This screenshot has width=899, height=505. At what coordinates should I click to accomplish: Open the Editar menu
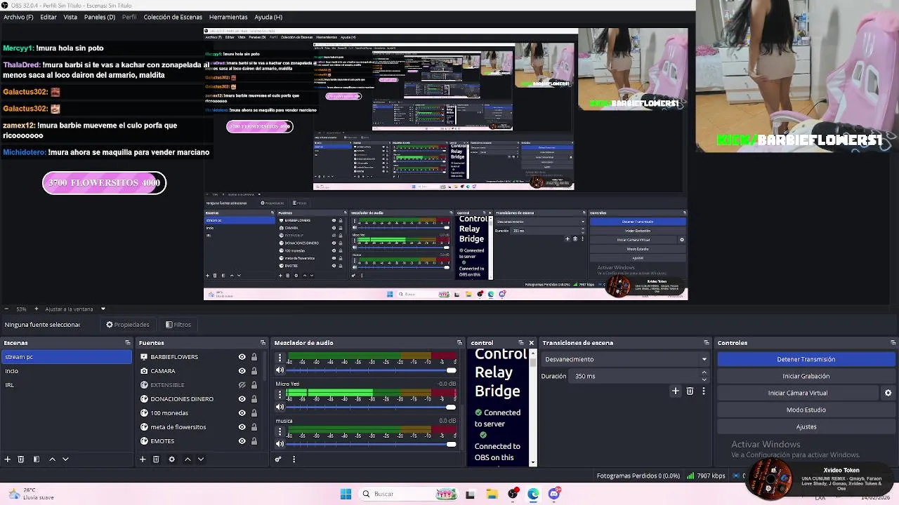point(48,17)
